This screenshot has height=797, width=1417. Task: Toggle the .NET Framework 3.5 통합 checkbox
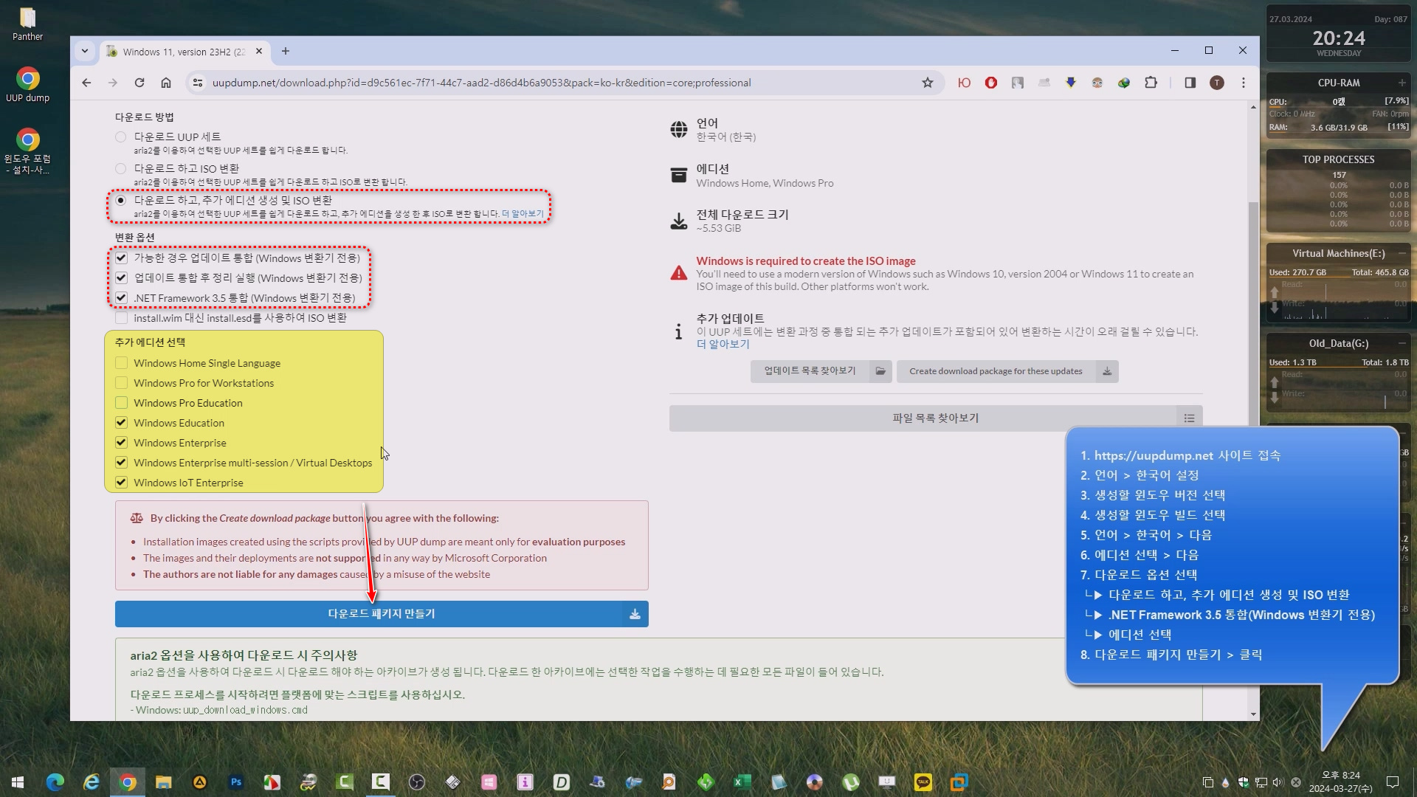point(122,298)
